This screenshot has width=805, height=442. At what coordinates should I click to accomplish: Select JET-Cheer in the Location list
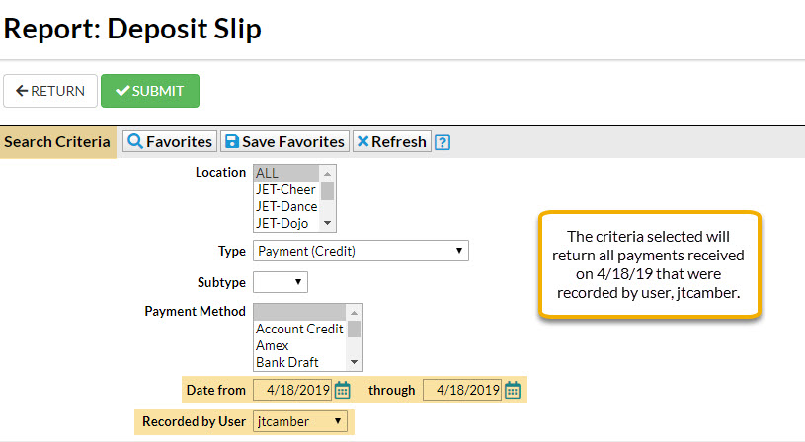pos(286,189)
